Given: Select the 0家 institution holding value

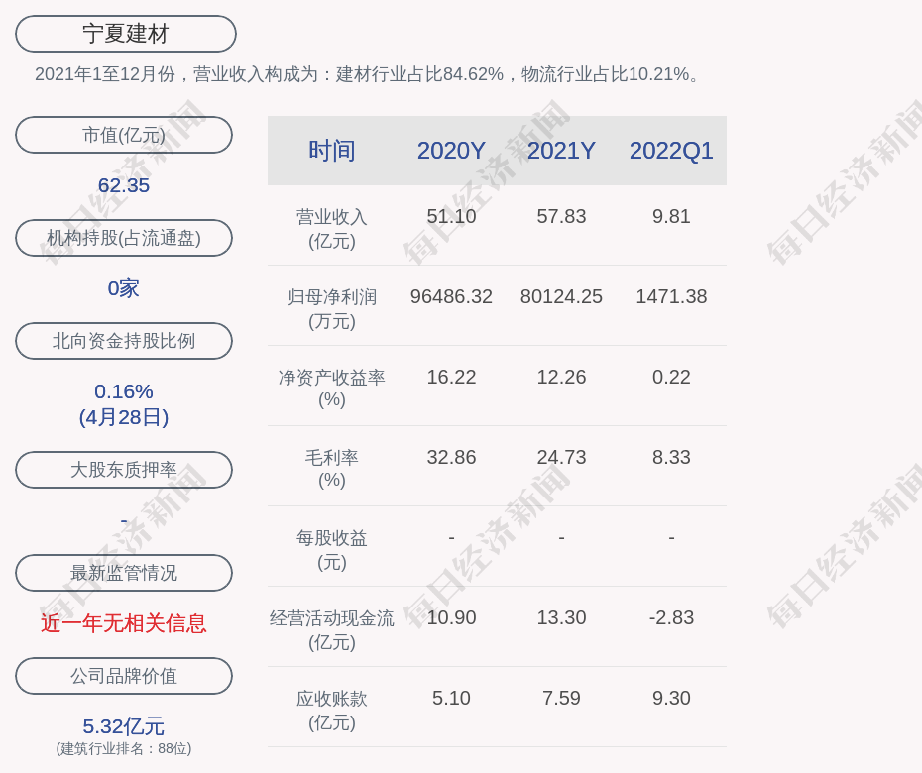Looking at the screenshot, I should tap(124, 288).
